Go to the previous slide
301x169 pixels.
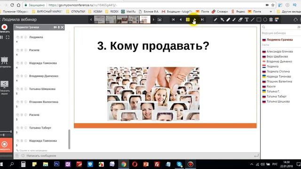pos(181,20)
